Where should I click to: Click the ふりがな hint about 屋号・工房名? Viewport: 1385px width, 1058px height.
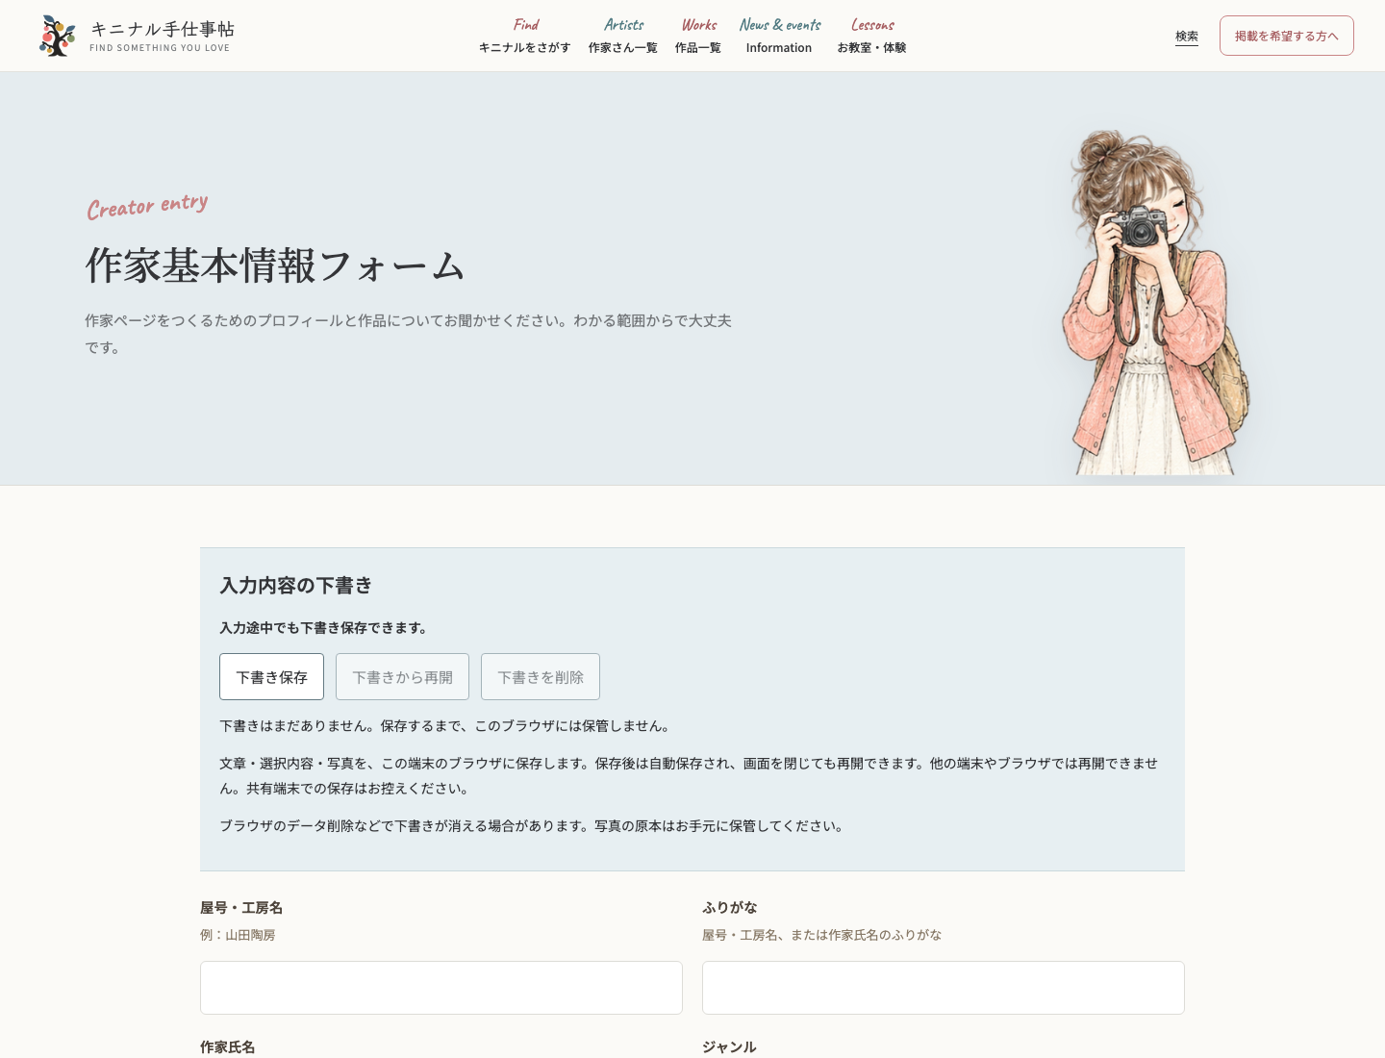point(822,935)
